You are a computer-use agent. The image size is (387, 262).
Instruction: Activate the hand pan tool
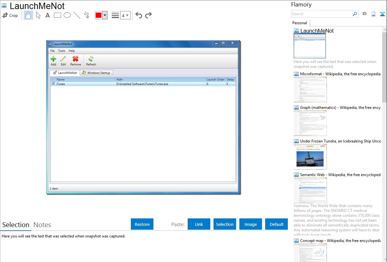pos(28,15)
